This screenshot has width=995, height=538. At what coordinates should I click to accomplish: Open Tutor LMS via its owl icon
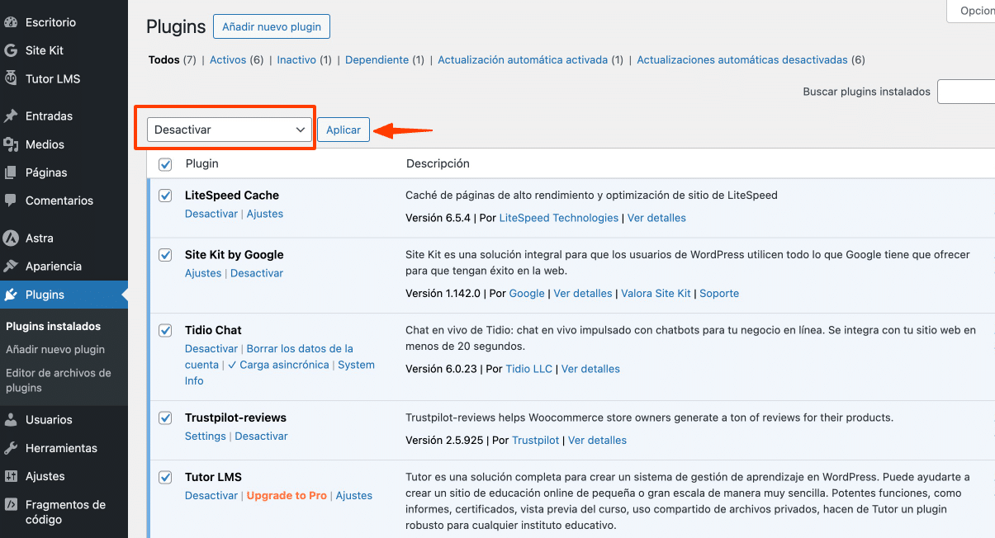click(x=11, y=78)
